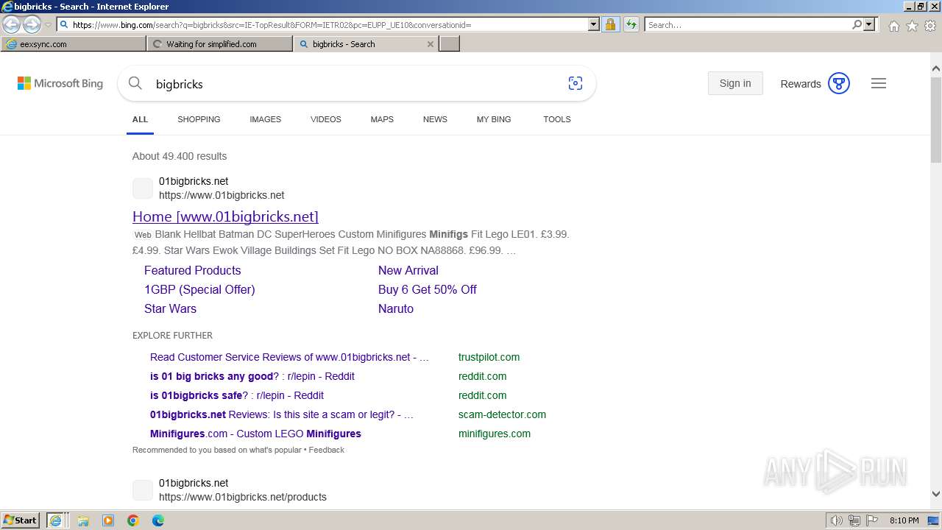
Task: Open the Windows Start button
Action: 21,520
